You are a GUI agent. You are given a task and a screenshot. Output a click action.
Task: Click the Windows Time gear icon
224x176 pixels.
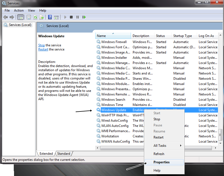pos(98,105)
